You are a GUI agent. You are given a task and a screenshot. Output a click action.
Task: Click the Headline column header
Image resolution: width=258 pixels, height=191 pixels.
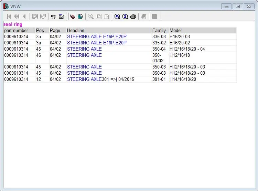tap(109, 31)
